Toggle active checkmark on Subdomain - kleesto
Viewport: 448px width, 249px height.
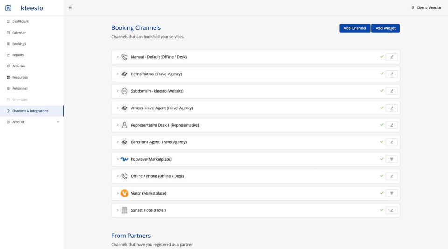(381, 91)
